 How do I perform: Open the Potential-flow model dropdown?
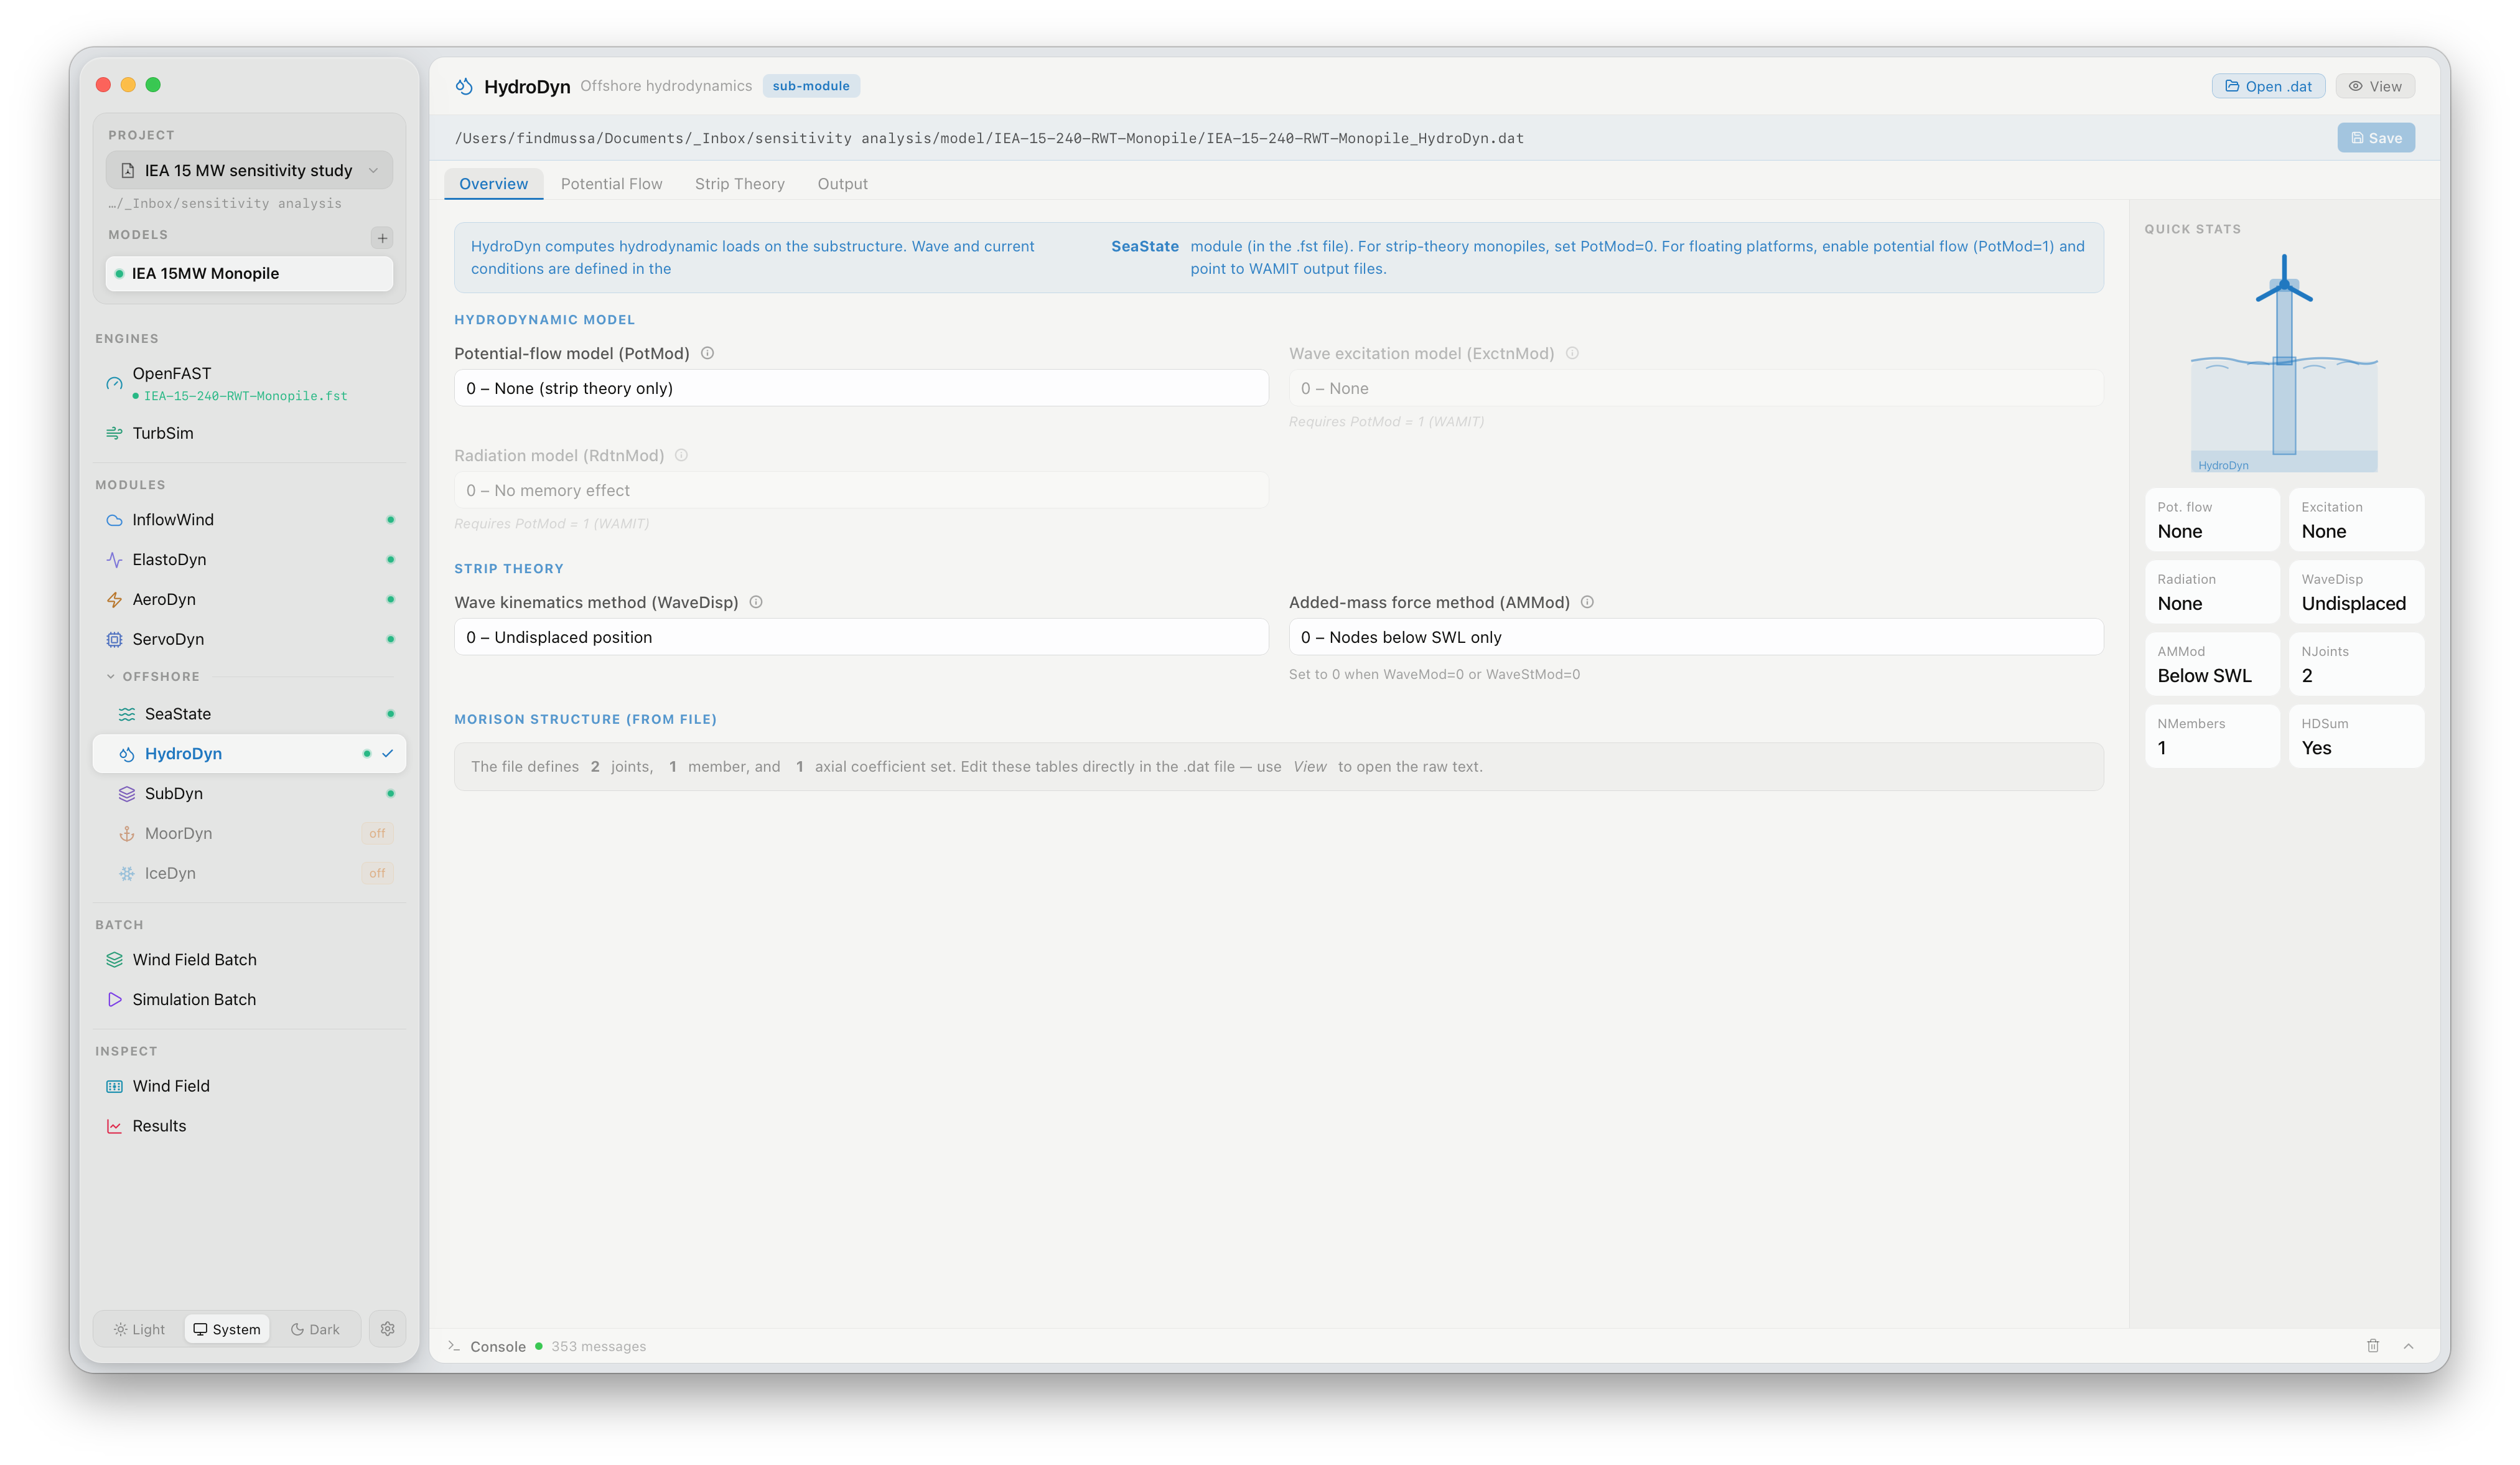tap(861, 388)
